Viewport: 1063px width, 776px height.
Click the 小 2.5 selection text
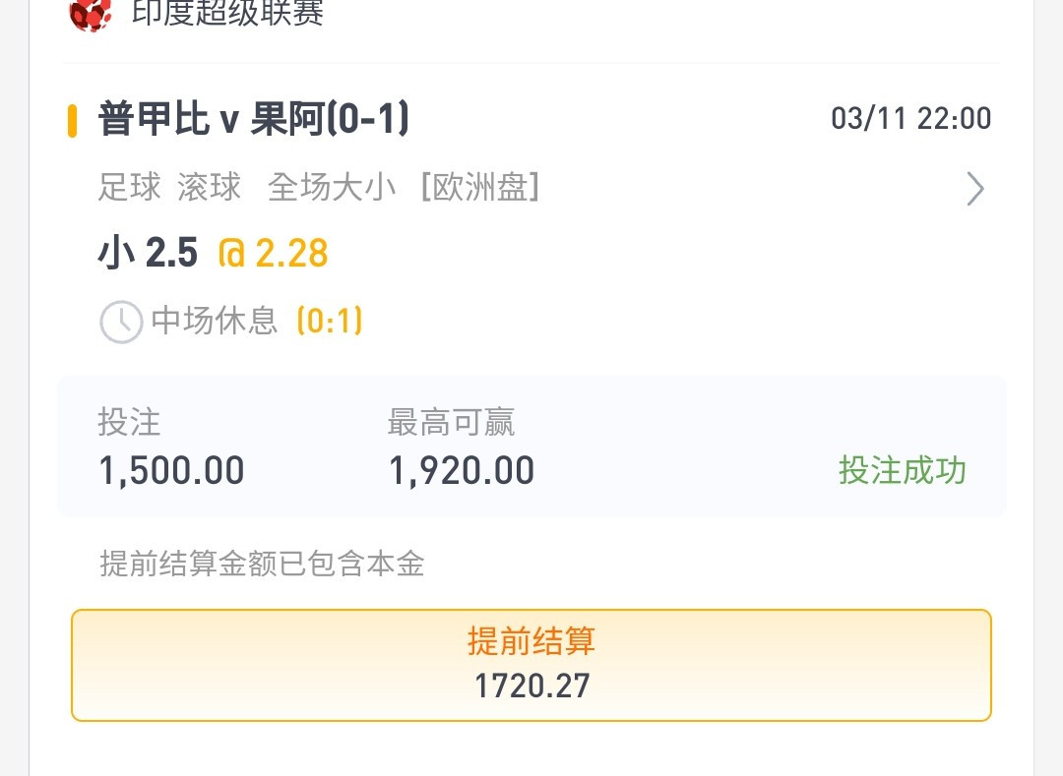[148, 253]
